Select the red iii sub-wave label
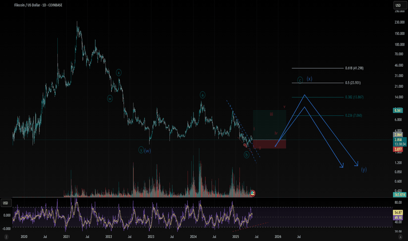This screenshot has width=408, height=241. click(x=271, y=114)
